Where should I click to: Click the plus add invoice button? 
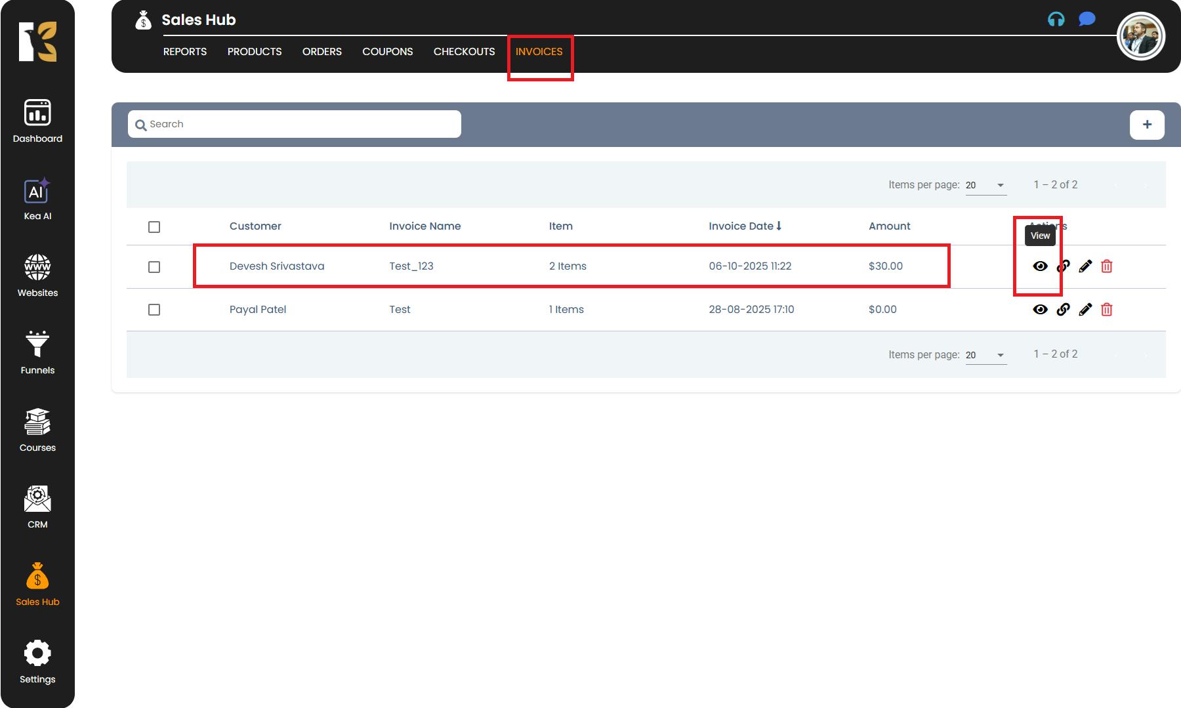1146,125
